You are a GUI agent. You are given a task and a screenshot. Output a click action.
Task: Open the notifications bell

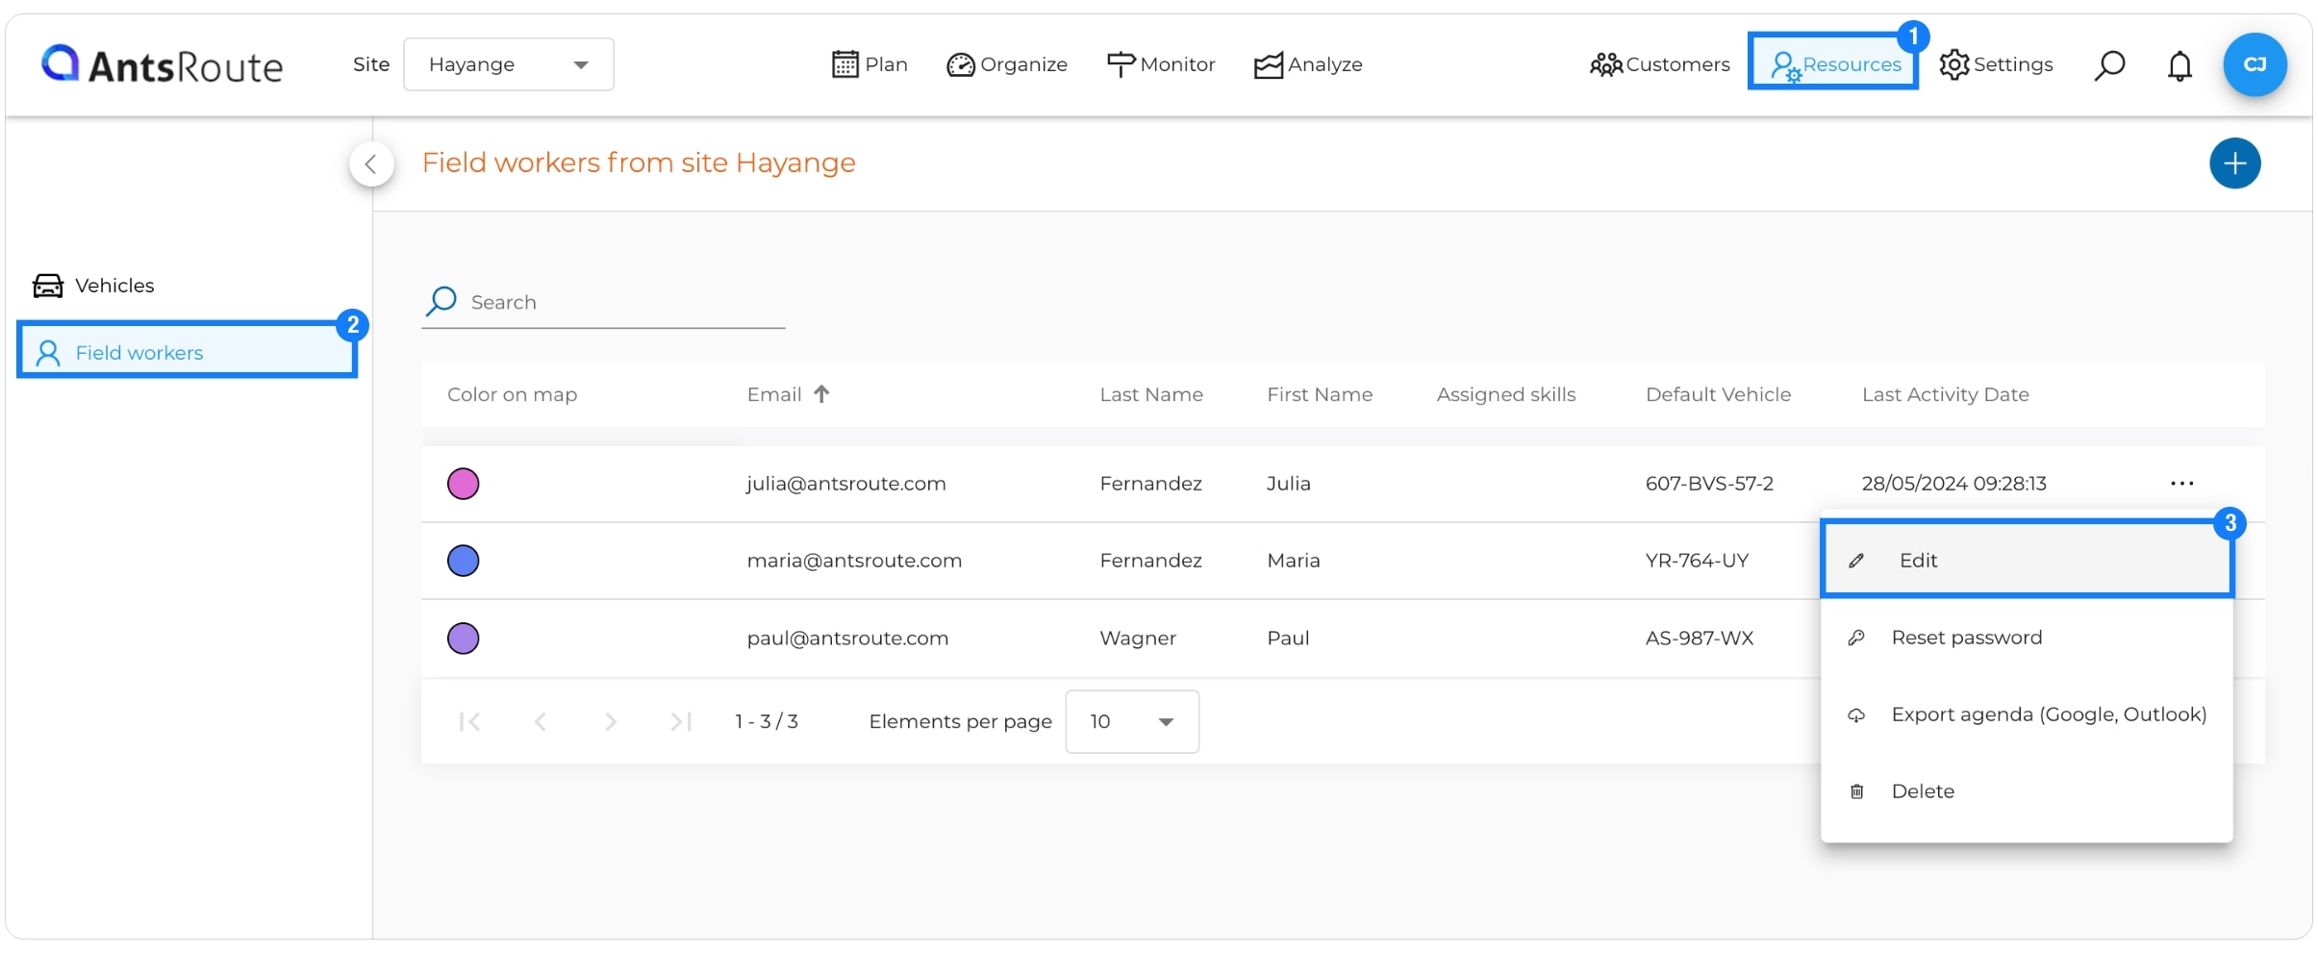click(2179, 65)
